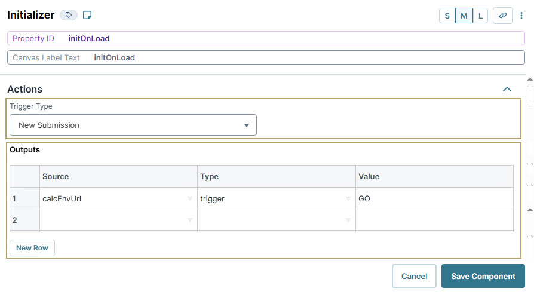Add a New Row to Outputs
Screen dimensions: 534x294
click(x=32, y=247)
